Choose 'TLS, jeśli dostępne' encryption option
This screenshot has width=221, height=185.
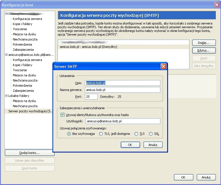tap(101, 134)
